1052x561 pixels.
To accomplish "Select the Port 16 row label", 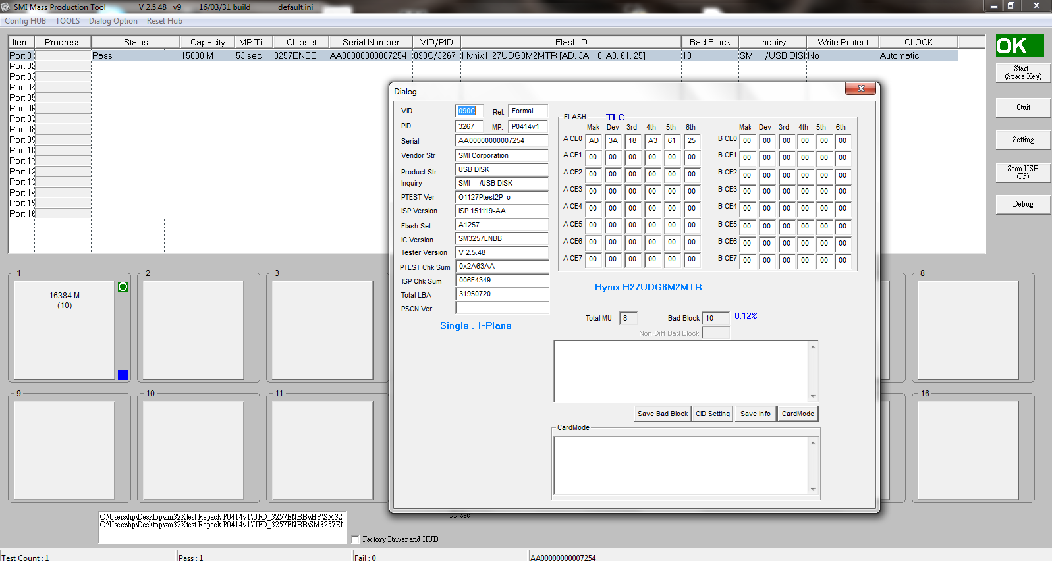I will [x=22, y=213].
